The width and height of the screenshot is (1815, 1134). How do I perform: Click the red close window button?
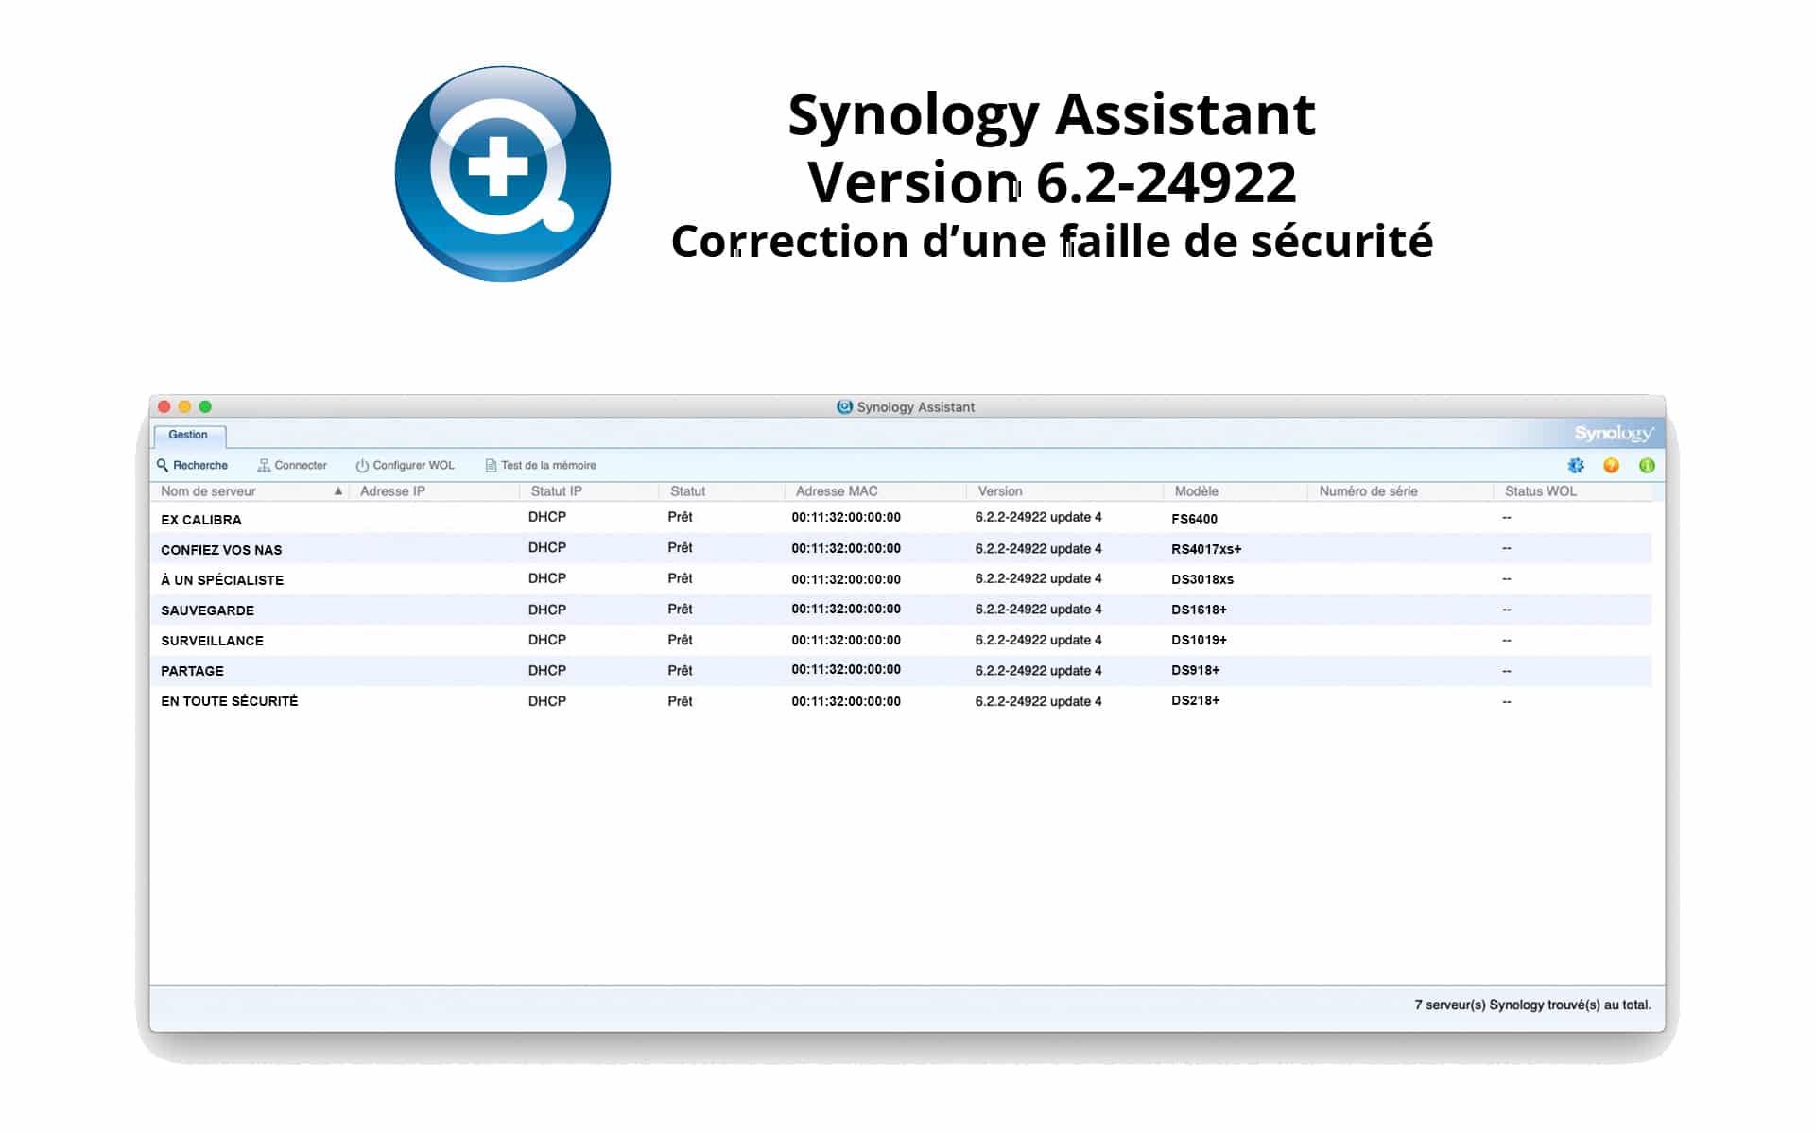coord(164,406)
